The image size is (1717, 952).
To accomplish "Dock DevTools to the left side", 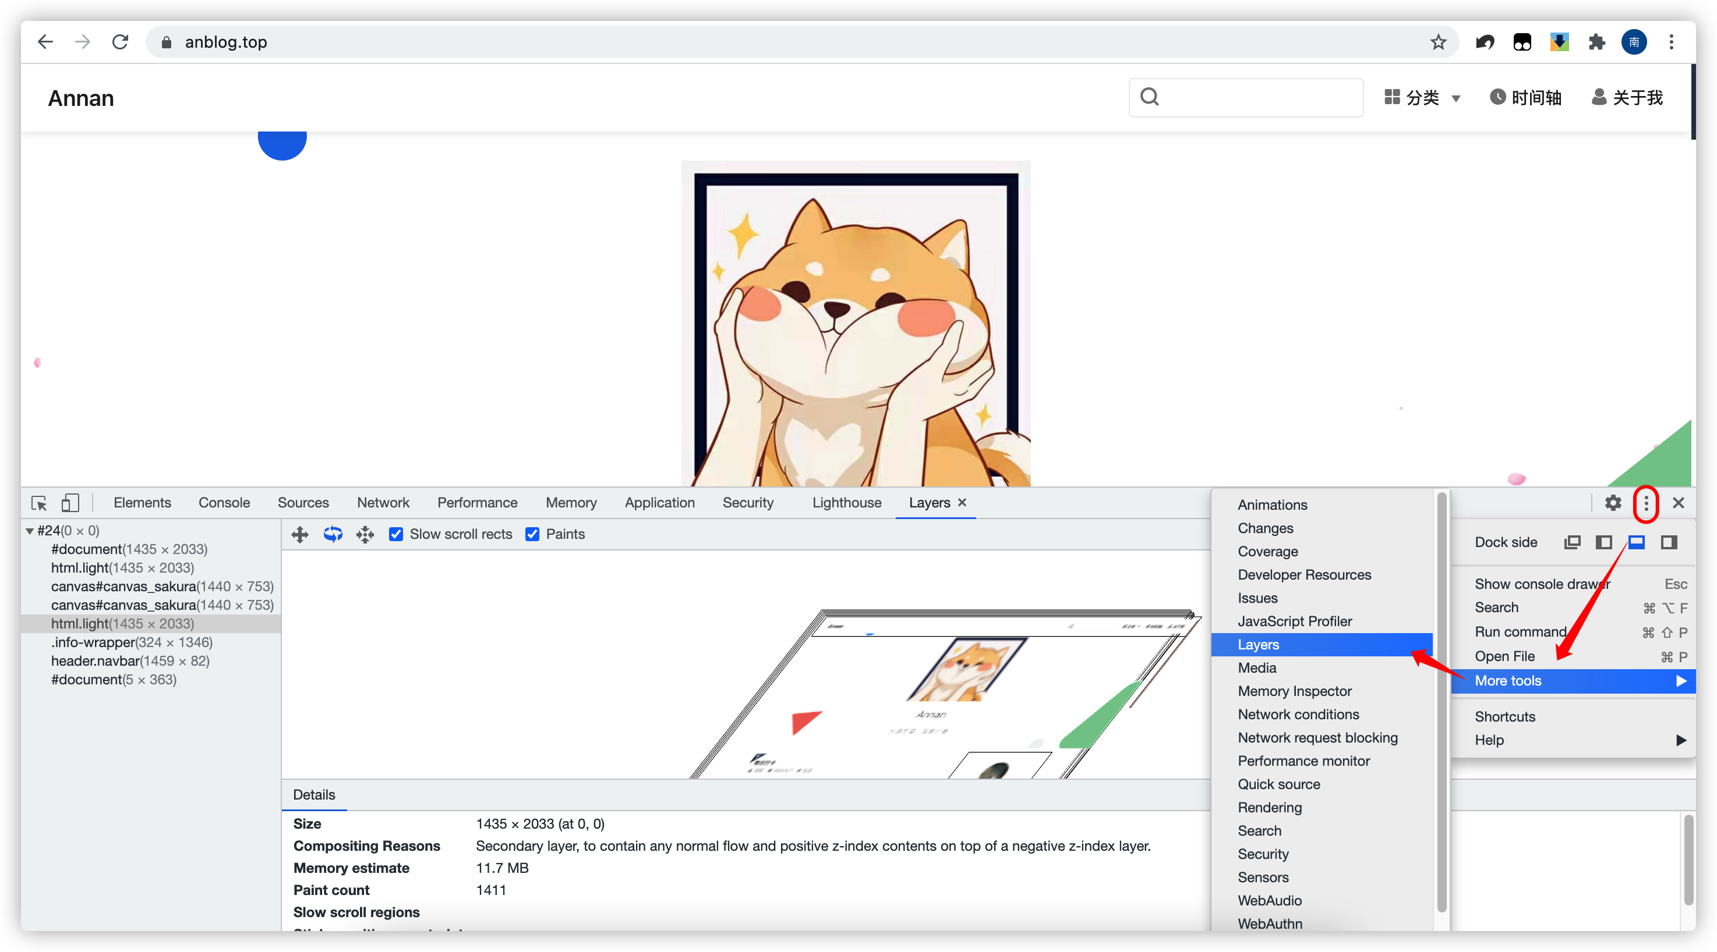I will click(1603, 542).
